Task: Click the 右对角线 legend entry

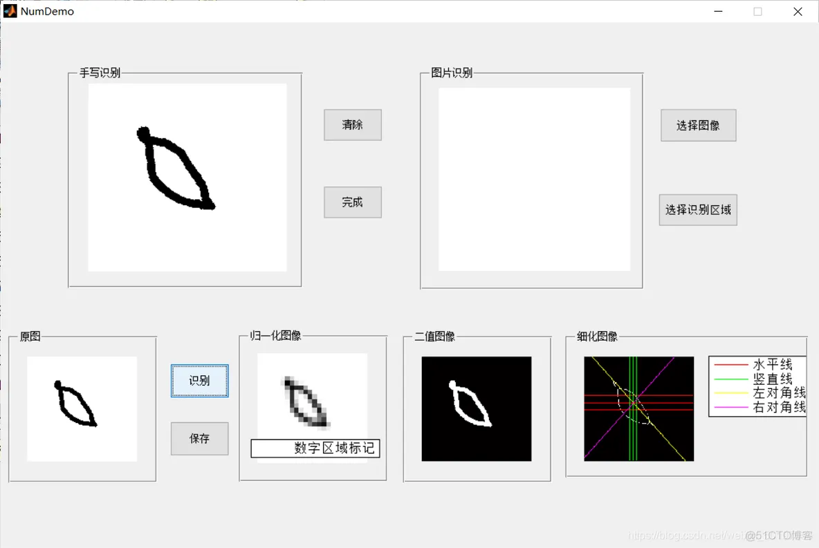Action: pyautogui.click(x=760, y=407)
